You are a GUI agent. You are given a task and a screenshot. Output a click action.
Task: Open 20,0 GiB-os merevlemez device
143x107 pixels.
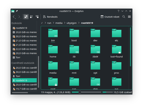point(24,53)
